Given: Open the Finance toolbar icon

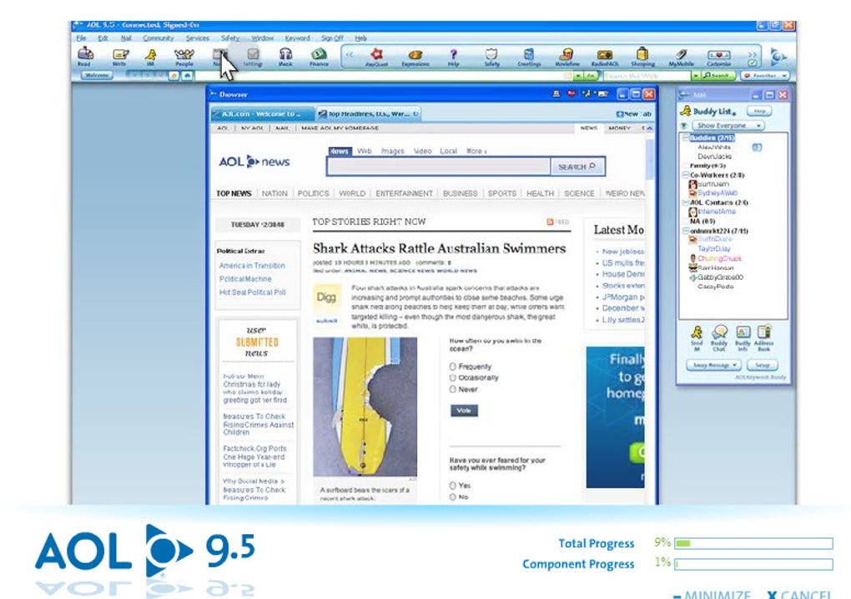Looking at the screenshot, I should pyautogui.click(x=319, y=57).
